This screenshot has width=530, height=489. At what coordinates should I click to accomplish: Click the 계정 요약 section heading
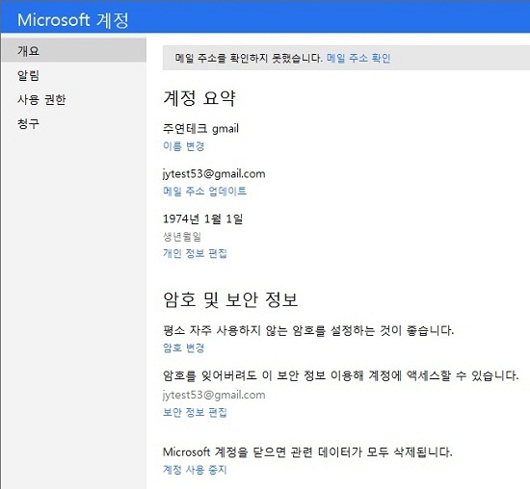pos(199,98)
